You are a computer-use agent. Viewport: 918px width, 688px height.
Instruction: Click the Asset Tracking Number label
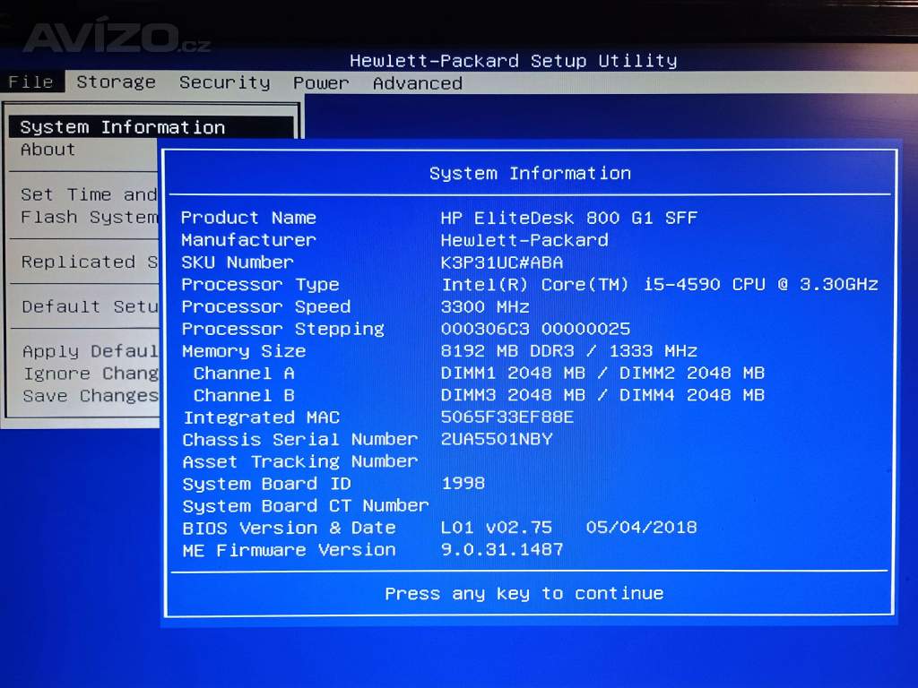(x=299, y=462)
